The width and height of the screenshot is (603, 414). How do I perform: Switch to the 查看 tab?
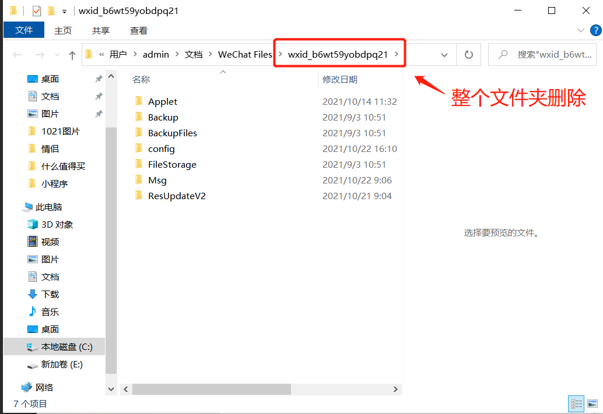click(139, 30)
